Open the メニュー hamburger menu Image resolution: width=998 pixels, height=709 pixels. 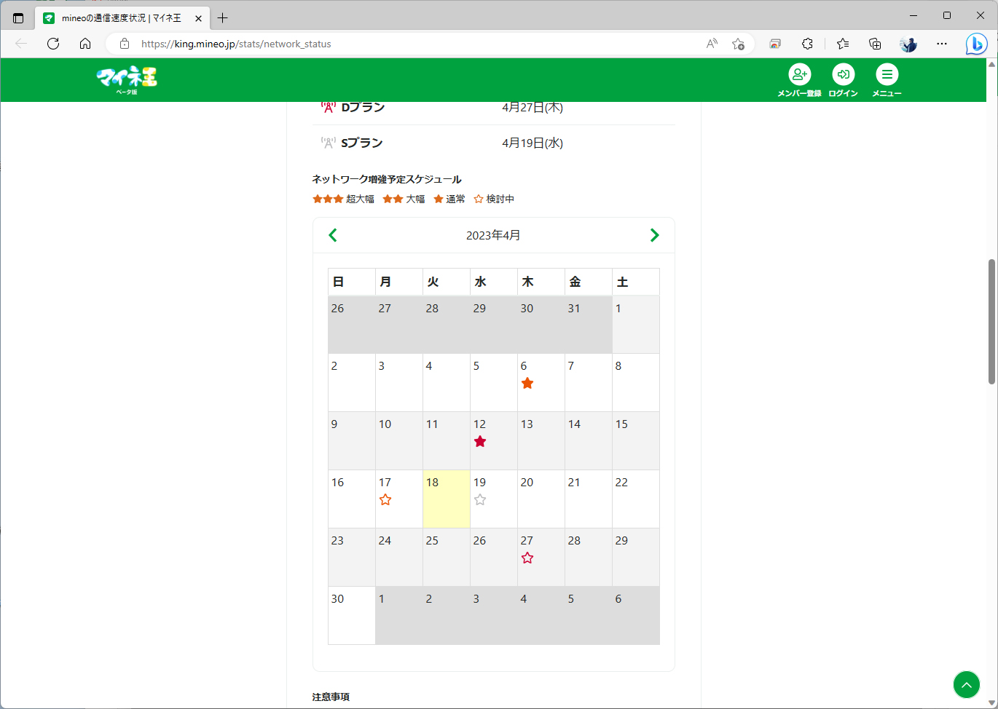[x=887, y=80]
